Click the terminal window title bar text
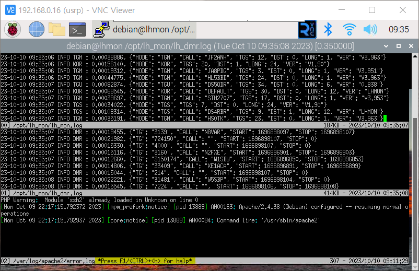419x271 pixels. (210, 46)
